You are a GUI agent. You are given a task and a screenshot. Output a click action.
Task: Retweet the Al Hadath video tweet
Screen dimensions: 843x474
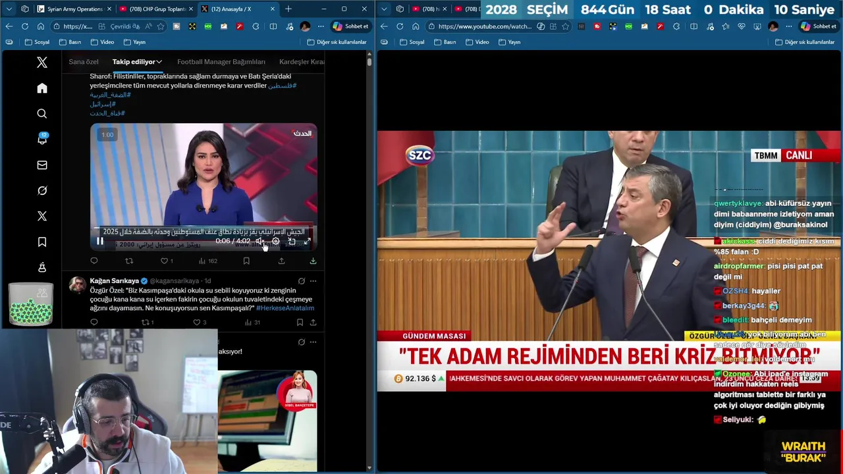pos(129,261)
